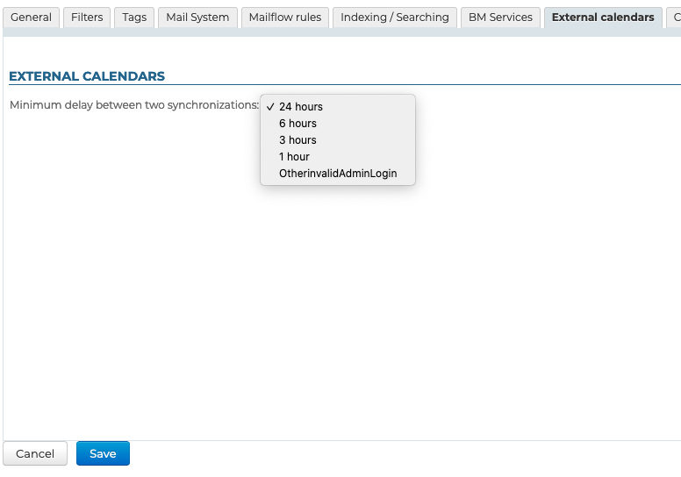The width and height of the screenshot is (681, 477).
Task: Save the external calendar settings
Action: 103,453
